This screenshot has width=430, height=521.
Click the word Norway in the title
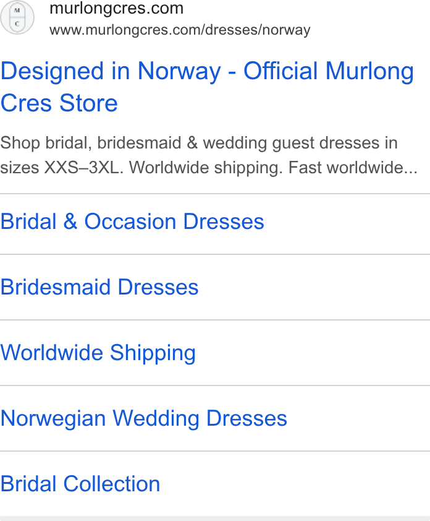coord(179,71)
